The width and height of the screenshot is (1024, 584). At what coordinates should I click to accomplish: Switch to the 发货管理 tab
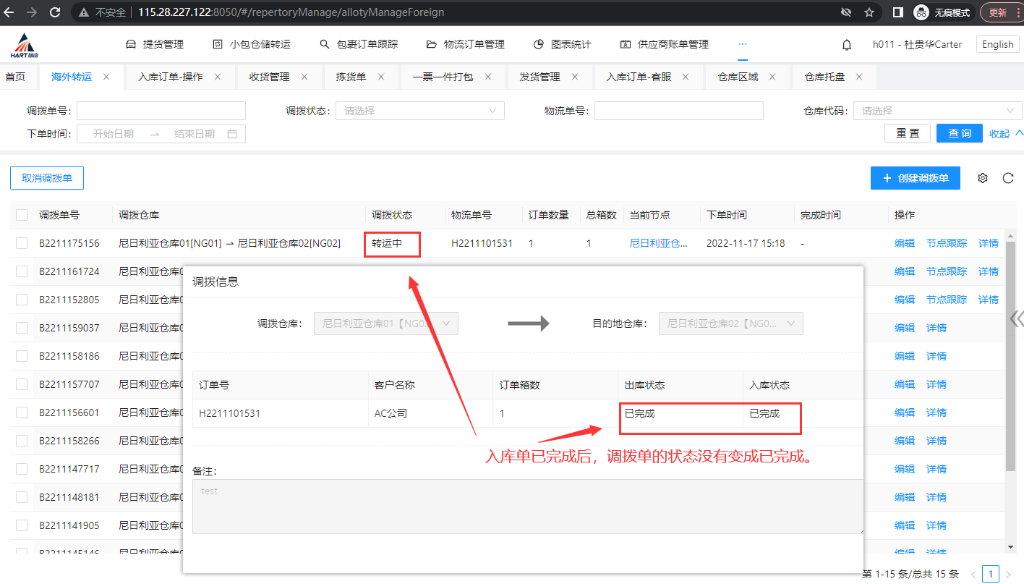pyautogui.click(x=539, y=77)
